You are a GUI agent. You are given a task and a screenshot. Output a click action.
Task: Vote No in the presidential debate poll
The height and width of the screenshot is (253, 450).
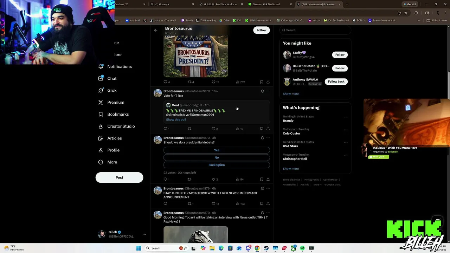217,157
